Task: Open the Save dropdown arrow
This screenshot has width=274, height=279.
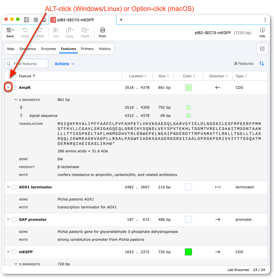Action: [x=13, y=30]
